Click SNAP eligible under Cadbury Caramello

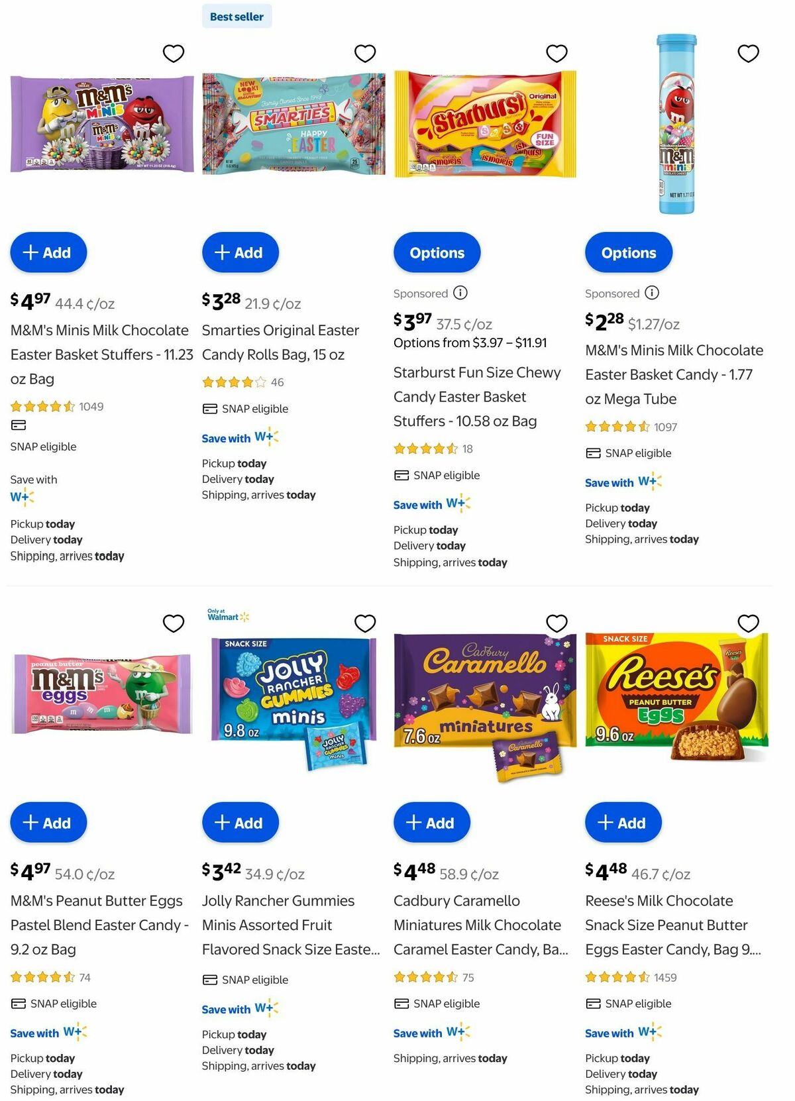point(435,1003)
